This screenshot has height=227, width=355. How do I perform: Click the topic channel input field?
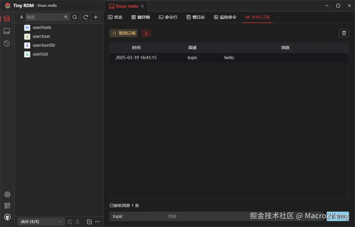click(x=137, y=216)
